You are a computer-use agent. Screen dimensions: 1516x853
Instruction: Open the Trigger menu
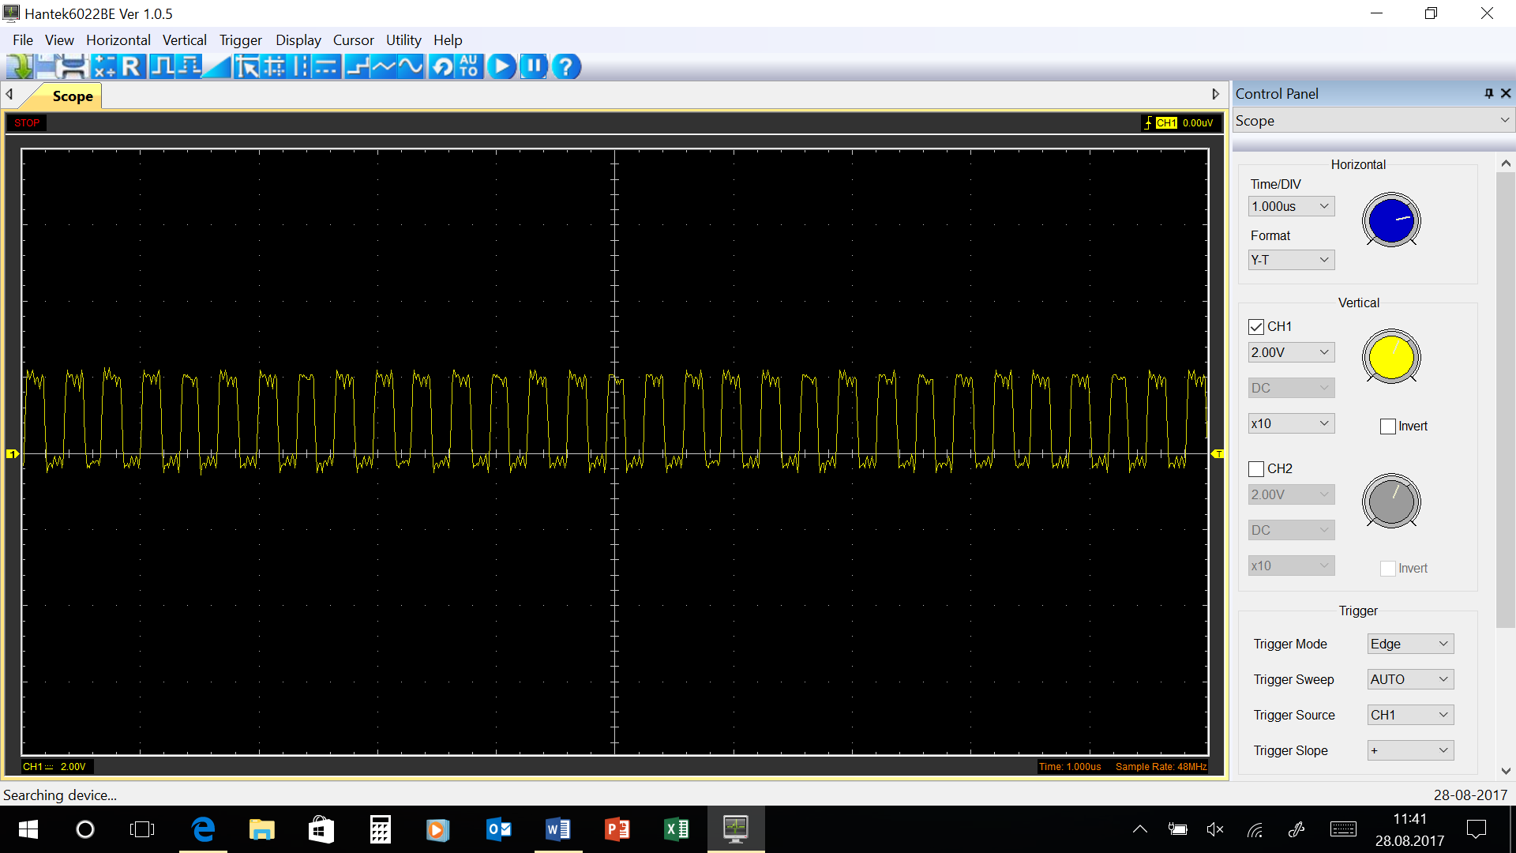[x=240, y=40]
